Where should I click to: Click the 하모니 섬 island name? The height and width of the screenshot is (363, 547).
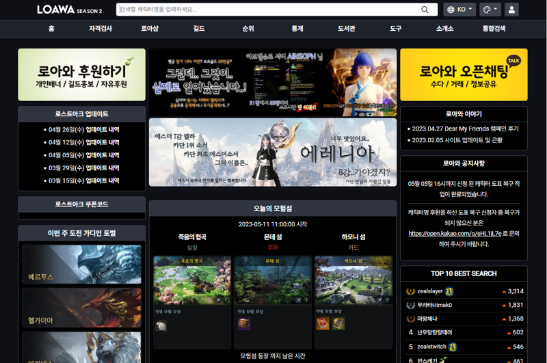click(x=353, y=237)
